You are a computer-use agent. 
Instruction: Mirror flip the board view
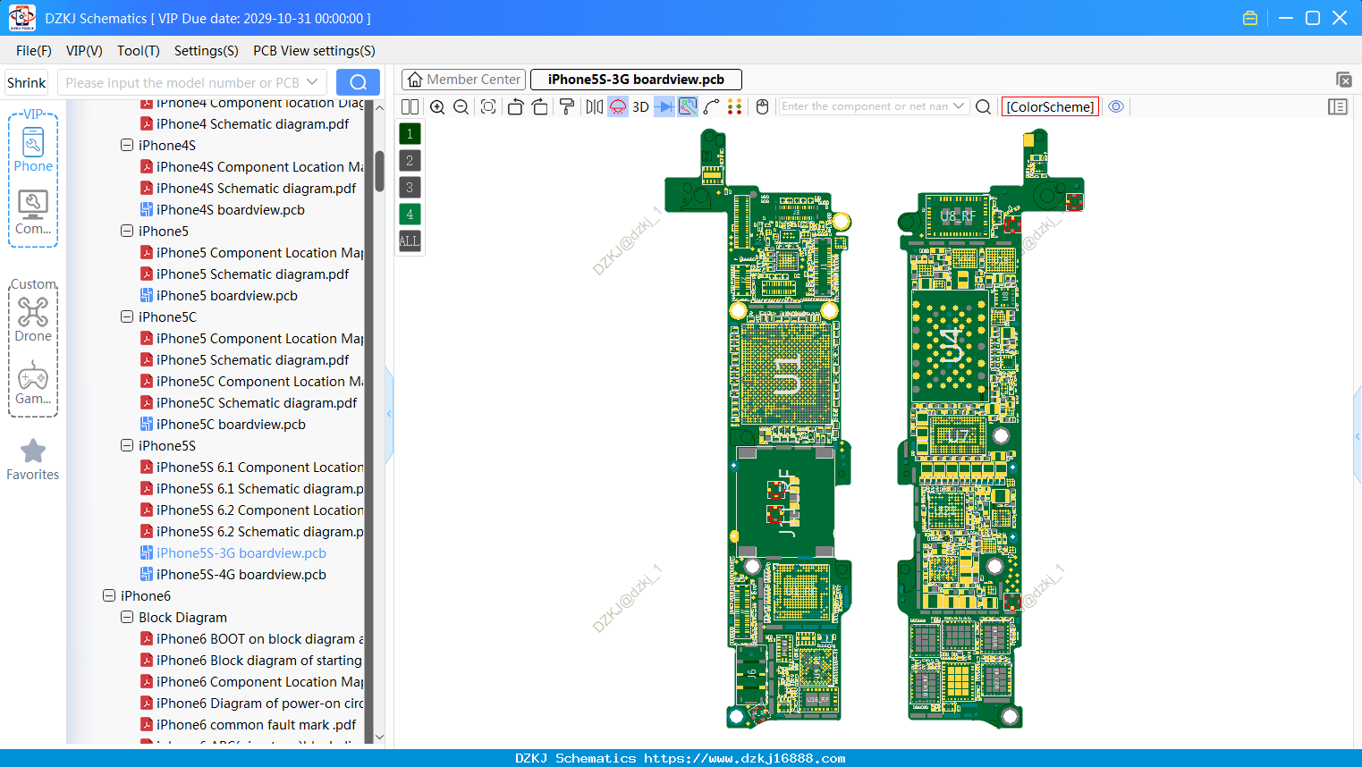click(x=595, y=107)
